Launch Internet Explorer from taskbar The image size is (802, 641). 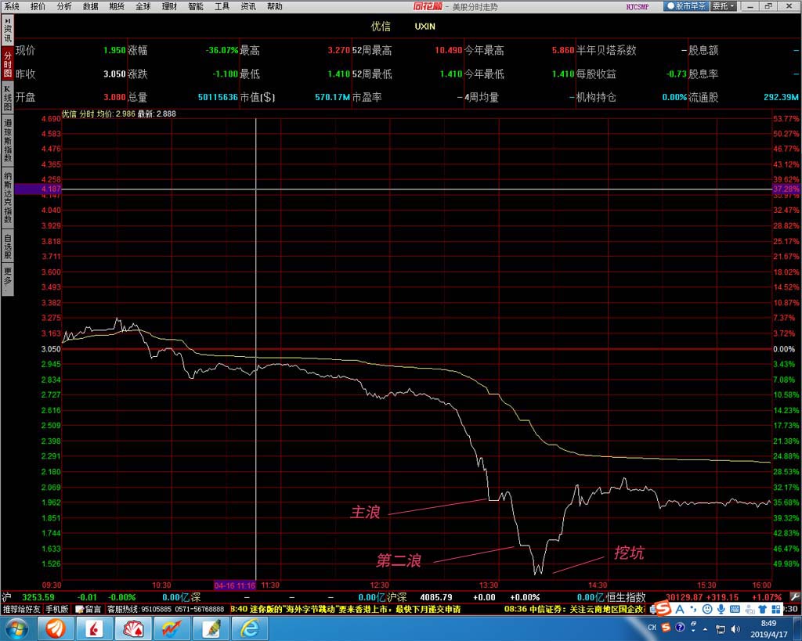[250, 628]
